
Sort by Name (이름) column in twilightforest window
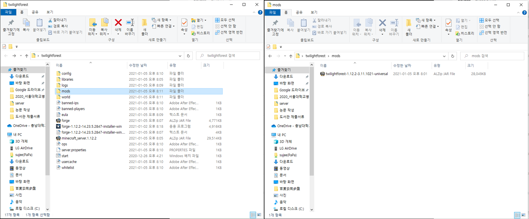(91, 65)
